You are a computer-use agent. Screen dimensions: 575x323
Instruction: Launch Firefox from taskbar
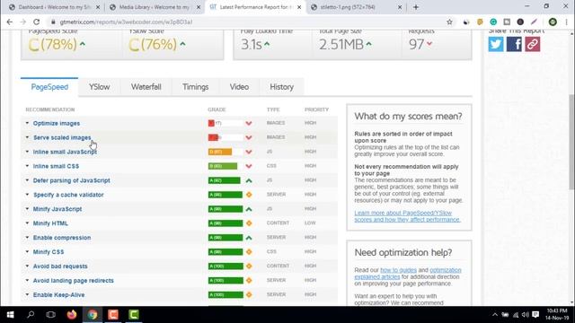tap(72, 315)
